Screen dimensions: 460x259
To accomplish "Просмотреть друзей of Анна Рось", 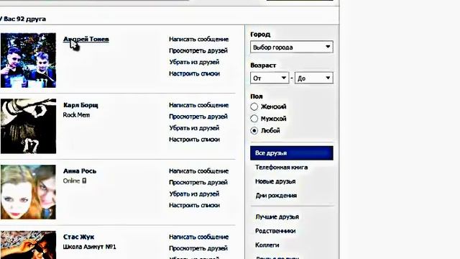I will [x=198, y=182].
